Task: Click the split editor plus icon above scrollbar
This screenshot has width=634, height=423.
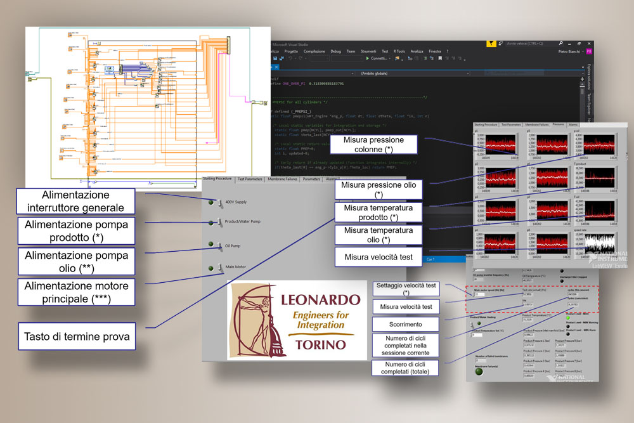Action: tap(582, 79)
